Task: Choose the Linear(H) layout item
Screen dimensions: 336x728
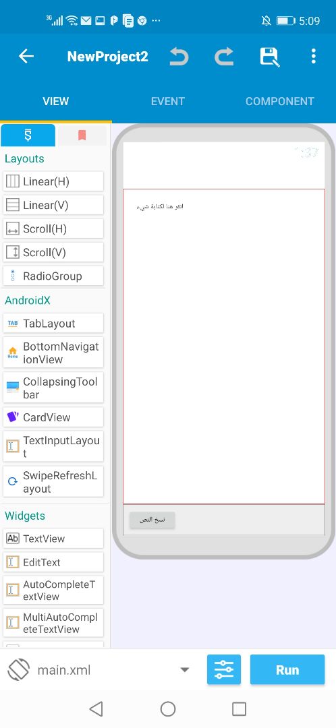Action: point(53,181)
